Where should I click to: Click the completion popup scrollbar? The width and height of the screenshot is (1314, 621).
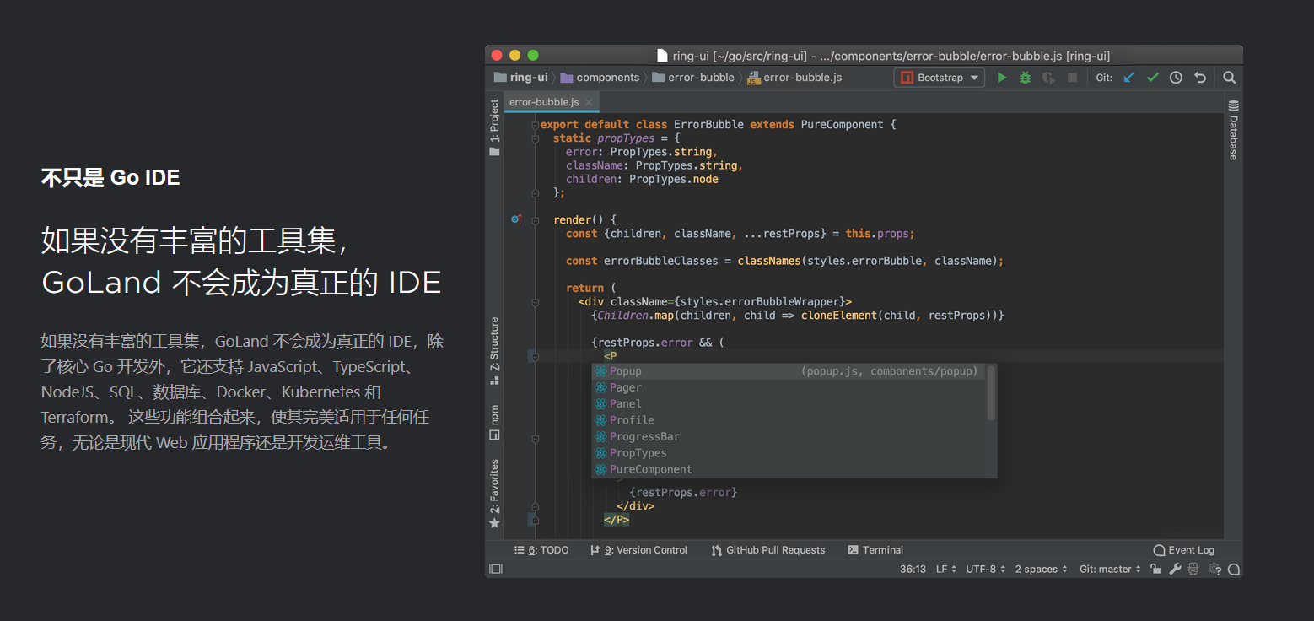(992, 393)
